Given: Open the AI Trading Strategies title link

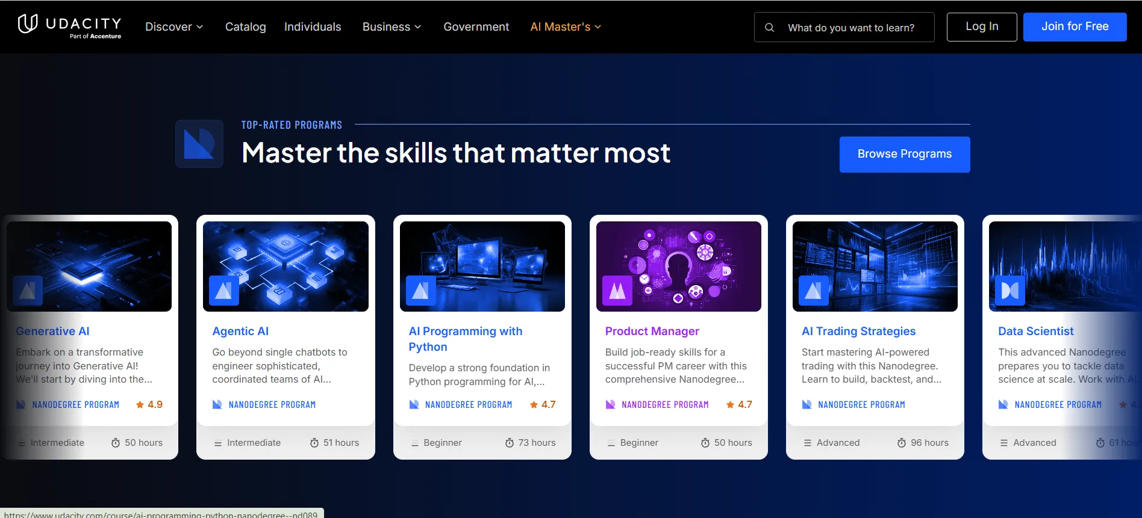Looking at the screenshot, I should [x=858, y=331].
